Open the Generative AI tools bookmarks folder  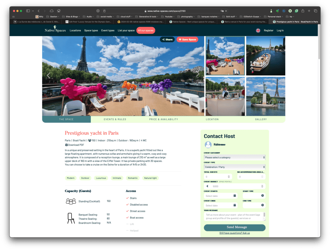(147, 17)
